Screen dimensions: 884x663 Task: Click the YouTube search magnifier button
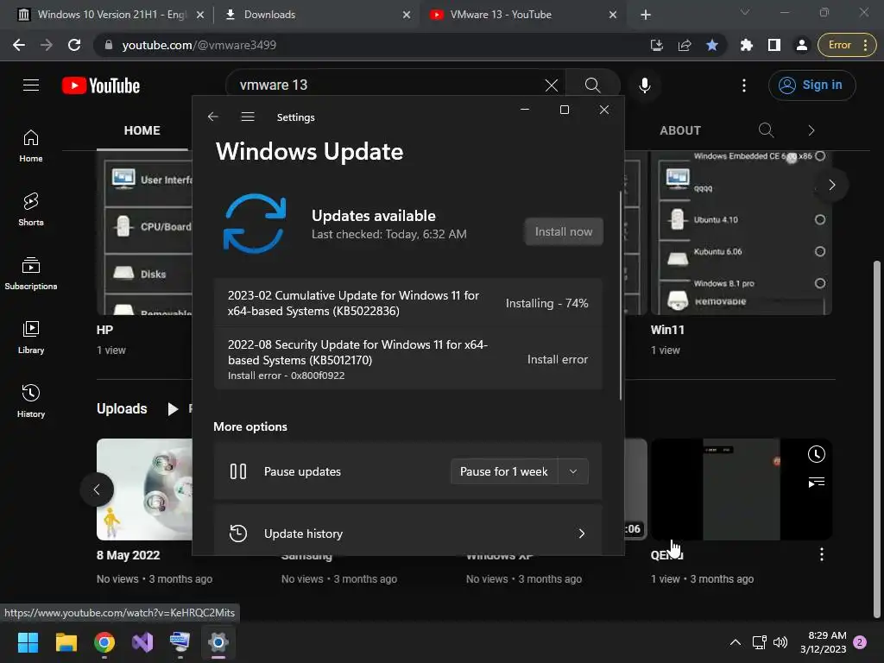point(592,85)
